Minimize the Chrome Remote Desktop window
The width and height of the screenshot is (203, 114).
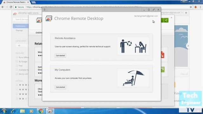click(x=144, y=9)
